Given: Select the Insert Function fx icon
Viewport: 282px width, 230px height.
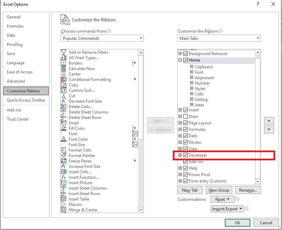Looking at the screenshot, I should click(x=64, y=177).
